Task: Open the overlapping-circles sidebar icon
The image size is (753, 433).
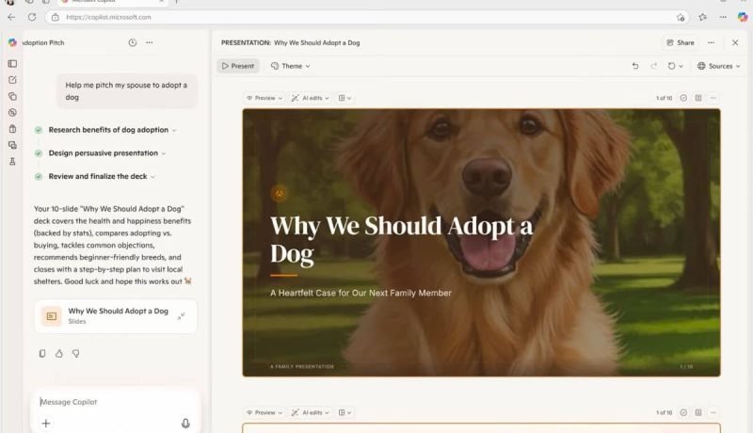Action: (x=12, y=96)
